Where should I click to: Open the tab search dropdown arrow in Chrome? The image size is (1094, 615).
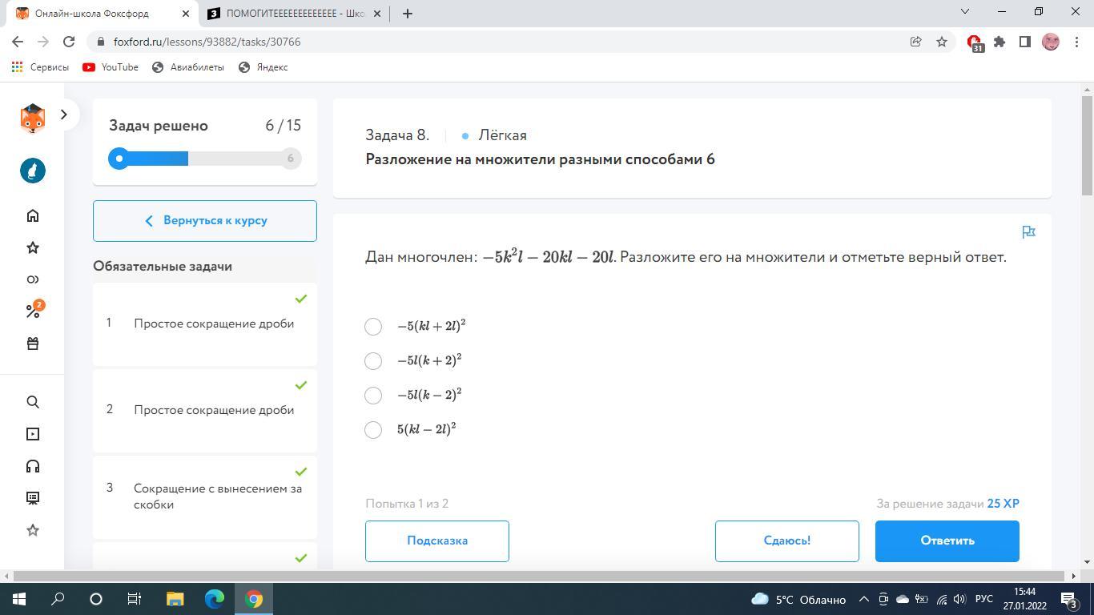pyautogui.click(x=964, y=12)
